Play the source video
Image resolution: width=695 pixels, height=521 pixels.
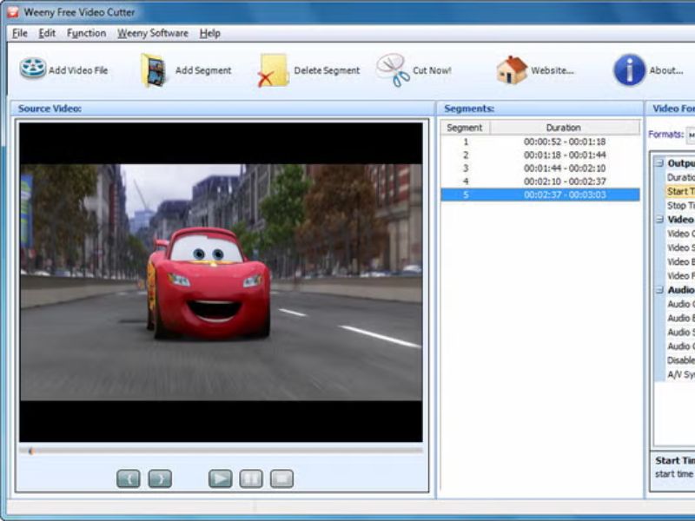(x=220, y=478)
